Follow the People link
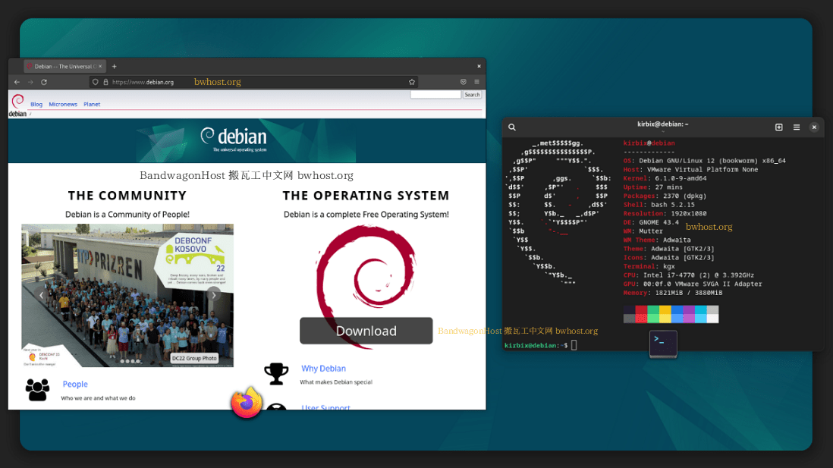 75,384
